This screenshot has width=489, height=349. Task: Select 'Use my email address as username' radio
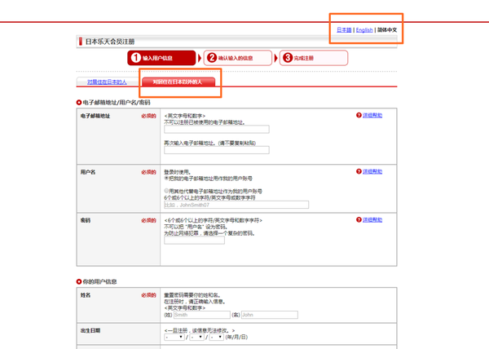[x=166, y=178]
